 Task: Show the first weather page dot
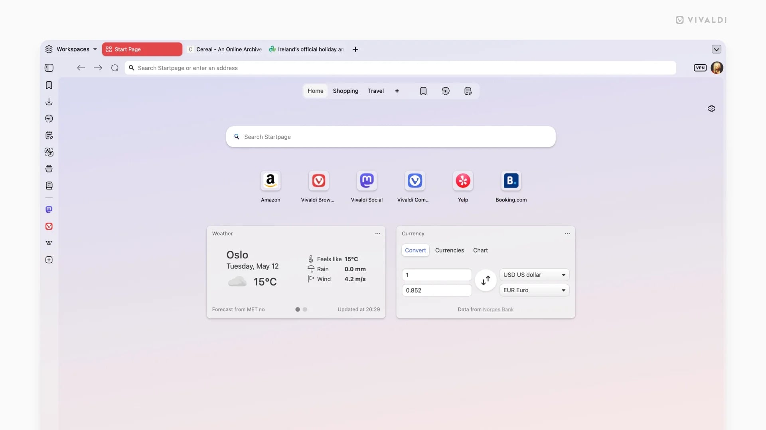[x=298, y=309]
